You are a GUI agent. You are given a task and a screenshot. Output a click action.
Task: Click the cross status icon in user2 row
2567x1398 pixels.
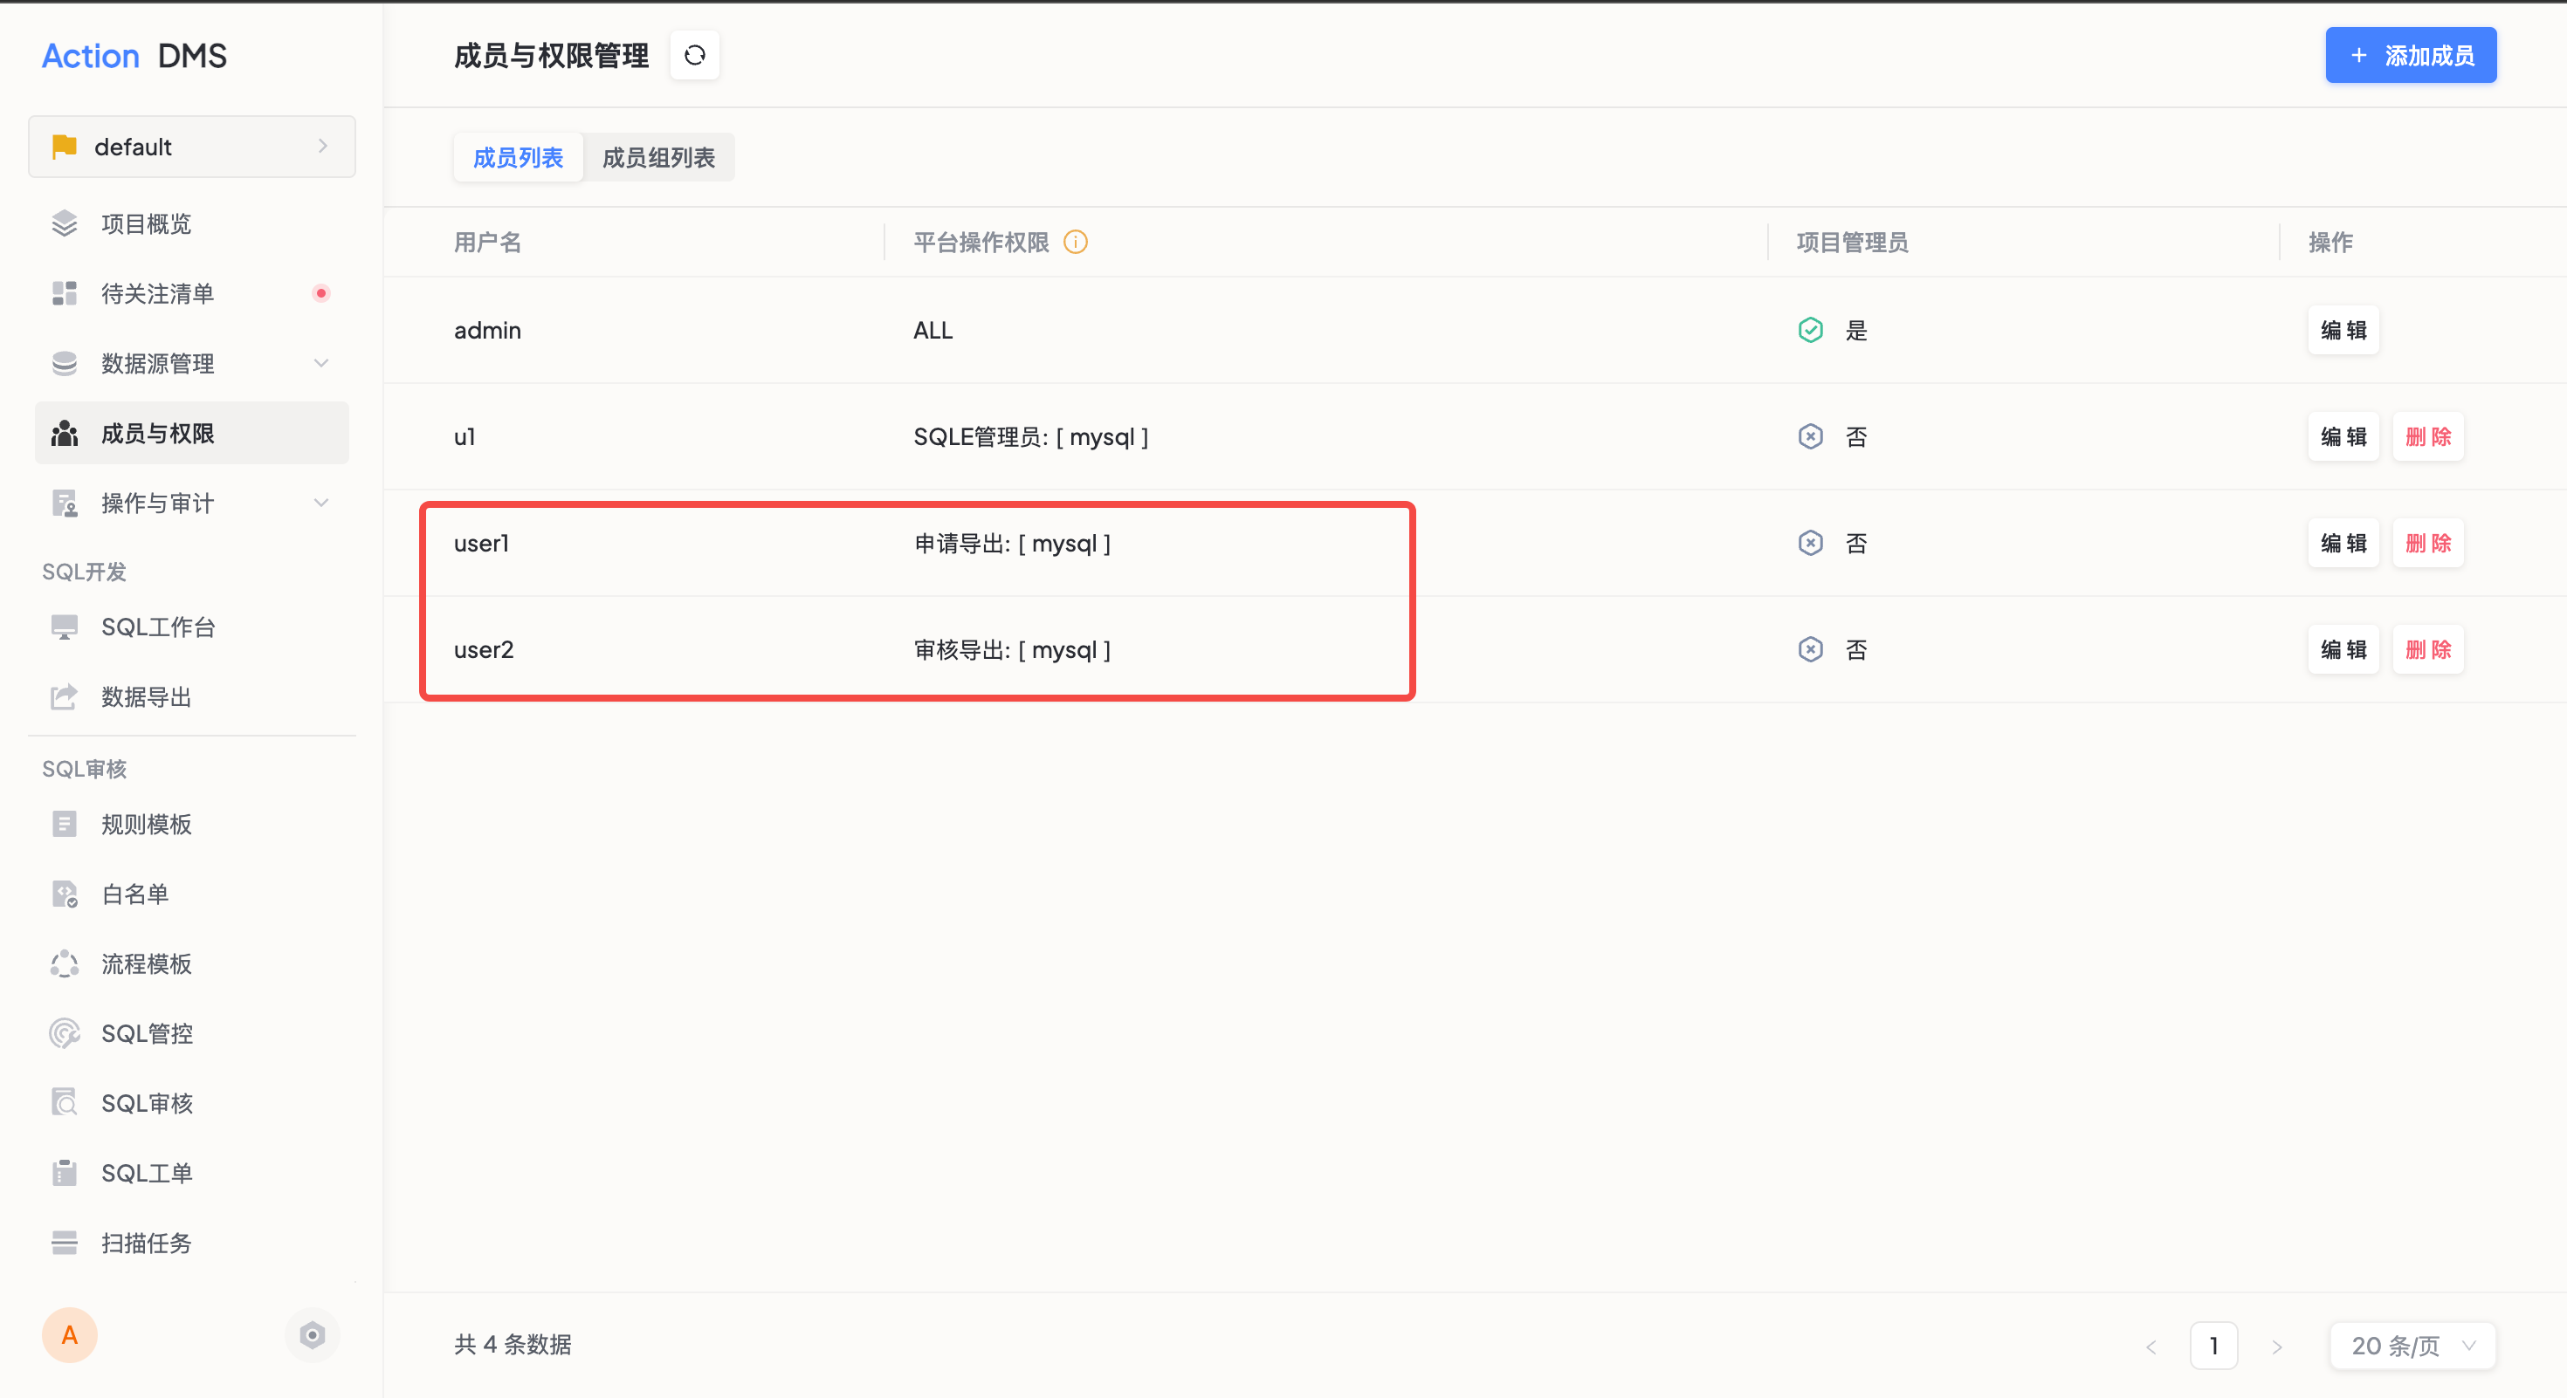pyautogui.click(x=1811, y=650)
